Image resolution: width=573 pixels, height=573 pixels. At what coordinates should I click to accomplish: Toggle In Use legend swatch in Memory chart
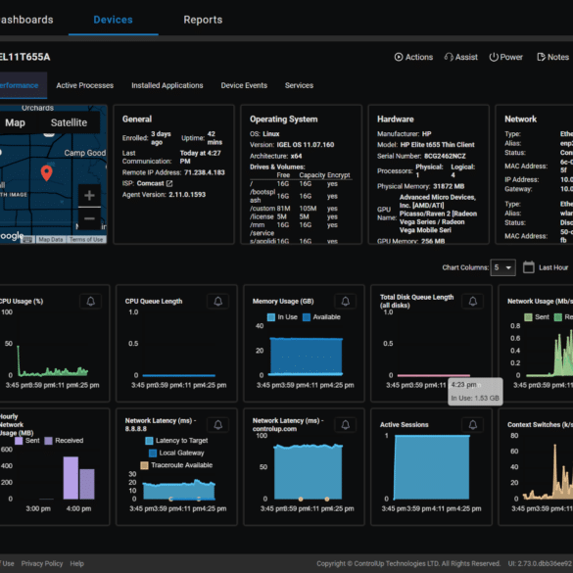[270, 317]
